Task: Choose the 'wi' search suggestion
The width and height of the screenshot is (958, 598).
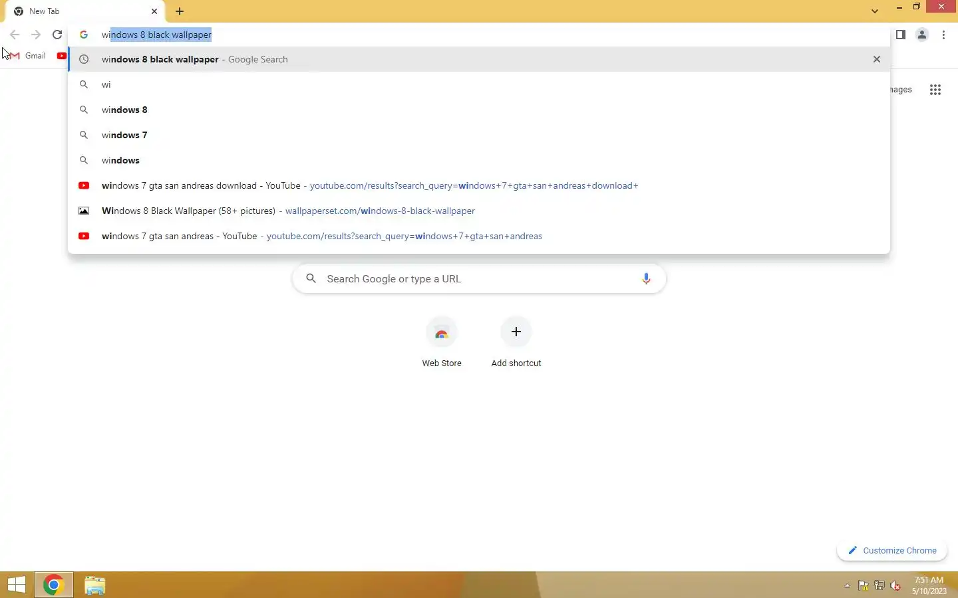Action: click(479, 84)
